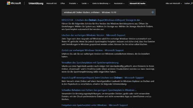
Task: Click the search arrow submit icon
Action: (x=152, y=12)
